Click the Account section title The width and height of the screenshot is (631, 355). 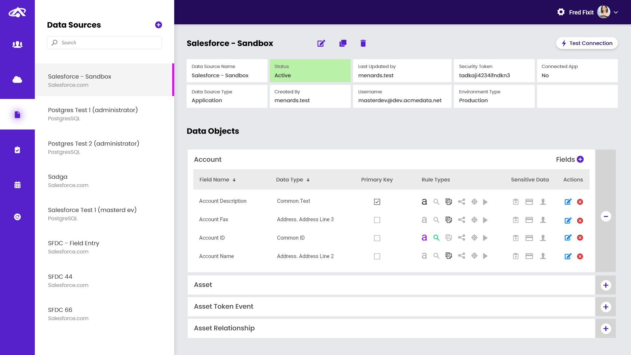pos(208,159)
